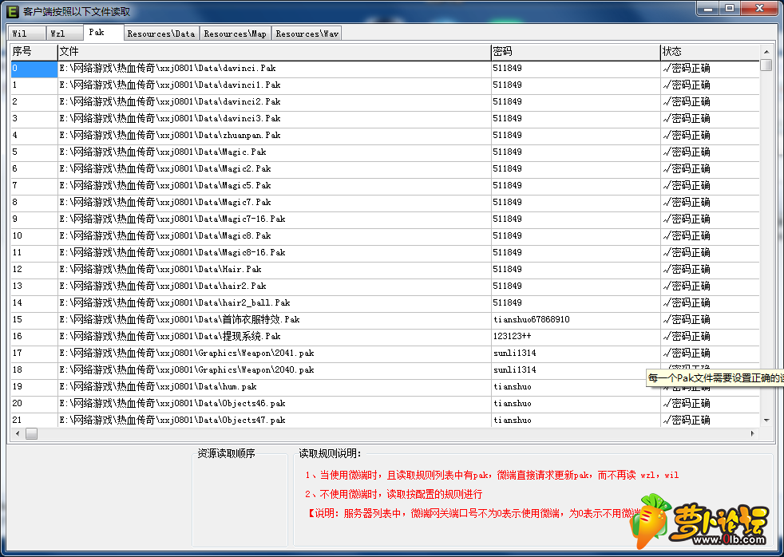The image size is (784, 557).
Task: Maximize the window
Action: (x=730, y=9)
